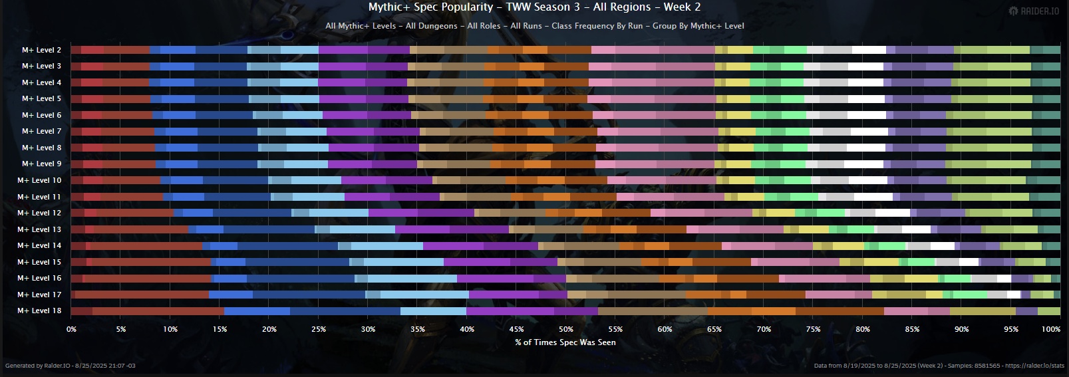Viewport: 1069px width, 377px height.
Task: Click the '50%' x-axis tick label
Action: (566, 329)
